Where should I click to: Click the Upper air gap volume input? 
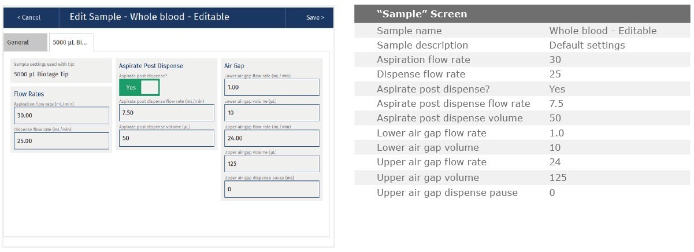point(272,164)
